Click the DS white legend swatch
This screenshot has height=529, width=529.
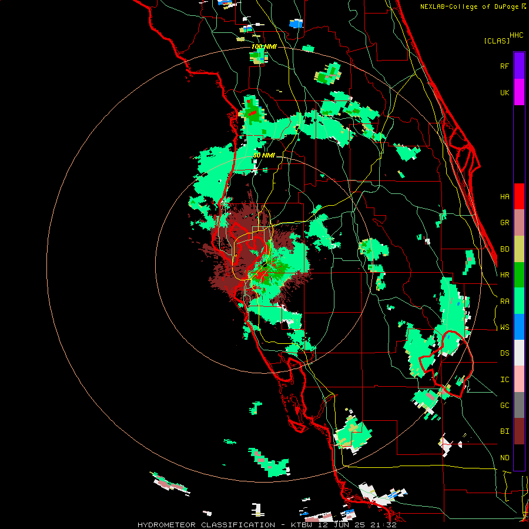[519, 353]
